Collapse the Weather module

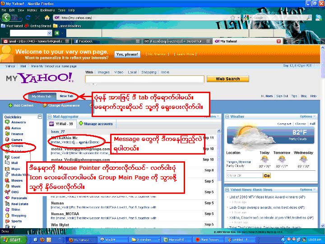(x=227, y=117)
